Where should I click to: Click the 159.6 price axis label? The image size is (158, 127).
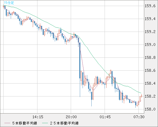click(x=150, y=6)
